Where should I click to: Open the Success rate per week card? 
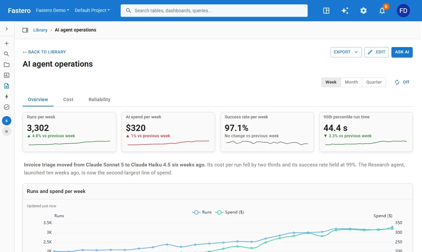click(267, 132)
